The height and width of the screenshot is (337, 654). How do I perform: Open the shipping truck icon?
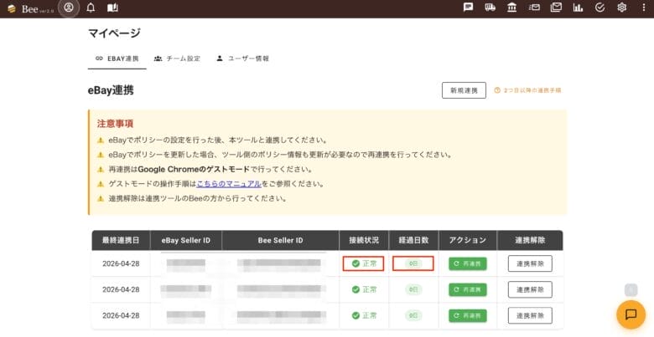pos(490,8)
